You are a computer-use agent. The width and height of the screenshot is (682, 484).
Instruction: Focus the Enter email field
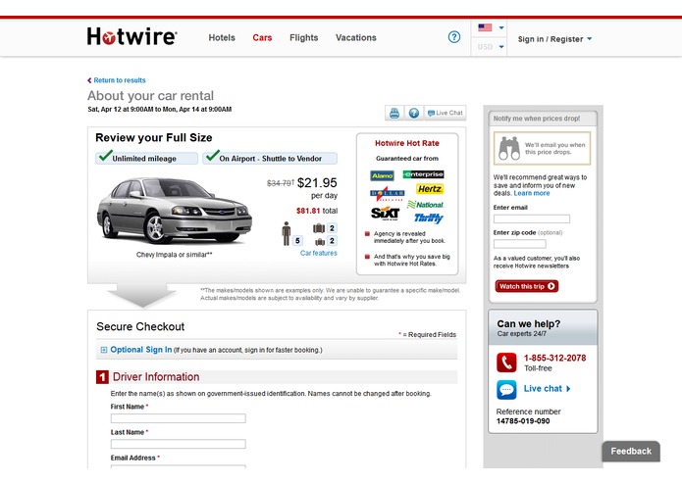(532, 218)
